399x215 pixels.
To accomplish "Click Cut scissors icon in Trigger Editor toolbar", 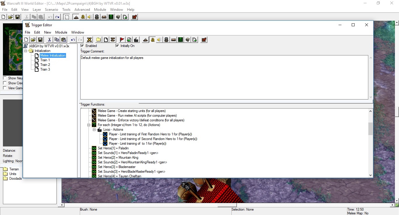I will 50,40.
